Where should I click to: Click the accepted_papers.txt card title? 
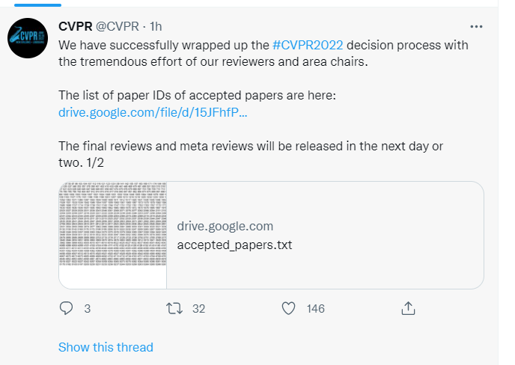pos(234,245)
